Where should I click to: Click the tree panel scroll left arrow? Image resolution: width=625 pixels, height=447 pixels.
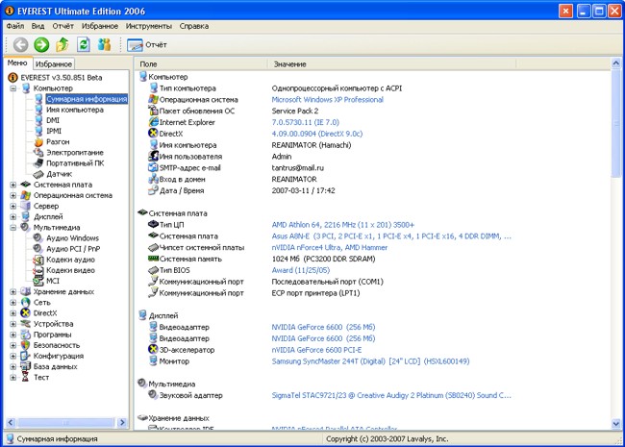[x=11, y=422]
